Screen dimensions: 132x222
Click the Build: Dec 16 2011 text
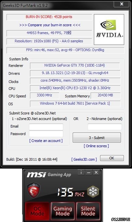[32, 159]
